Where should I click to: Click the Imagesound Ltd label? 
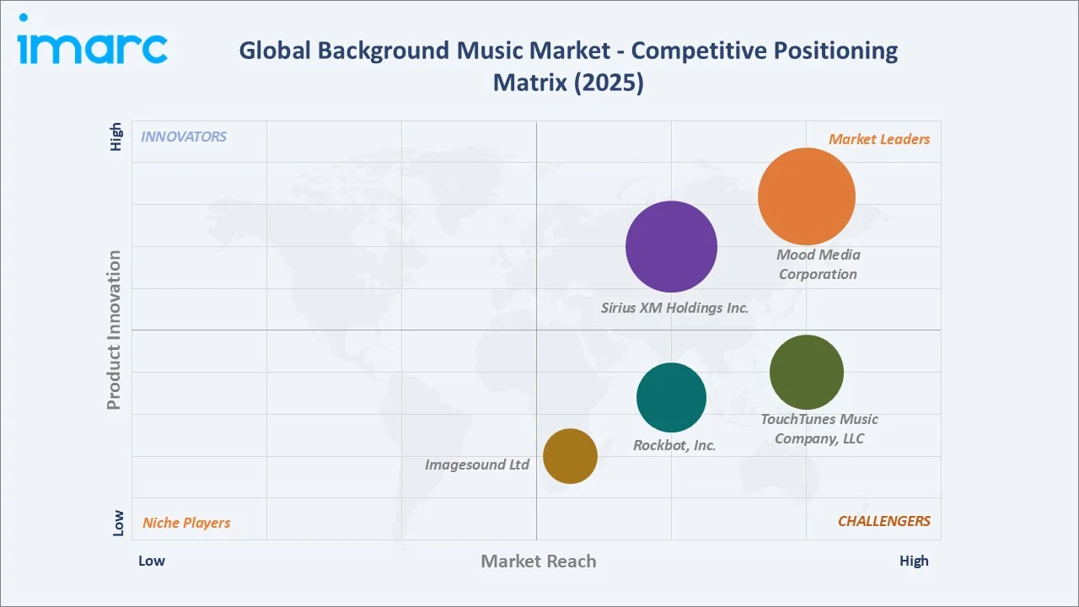477,465
